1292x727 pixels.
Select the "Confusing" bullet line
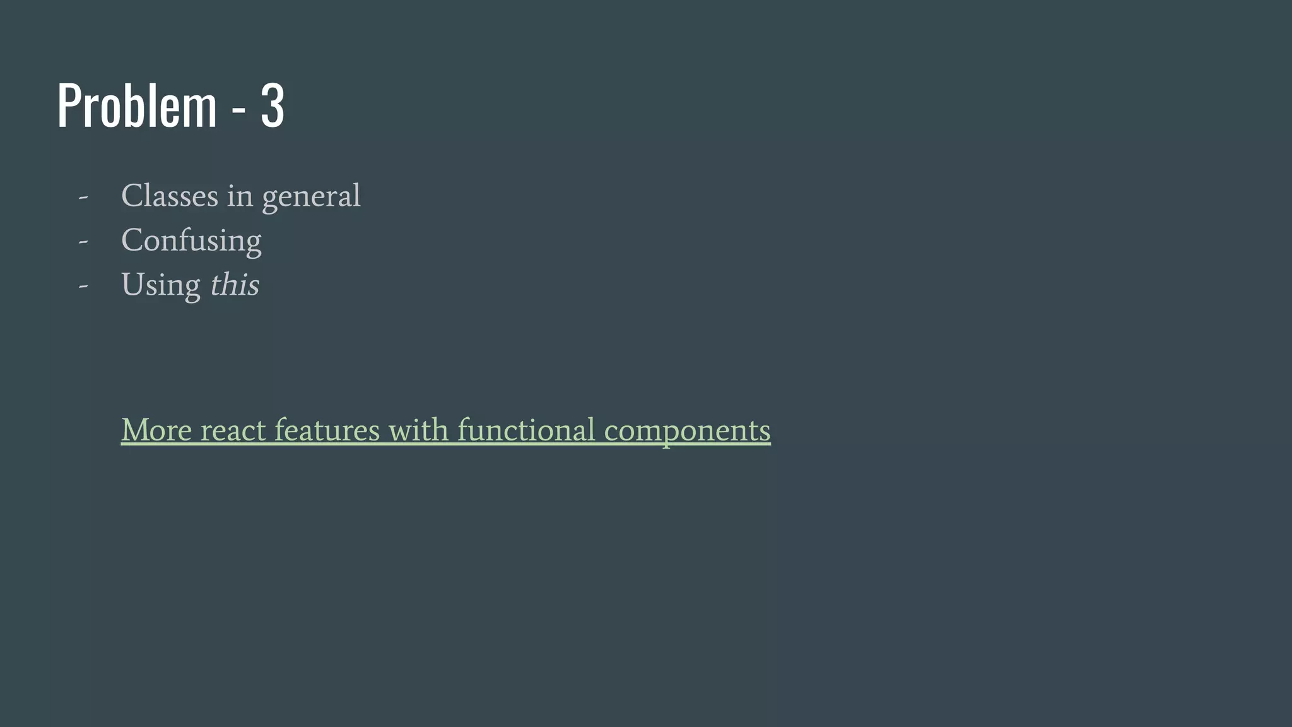[x=191, y=240]
